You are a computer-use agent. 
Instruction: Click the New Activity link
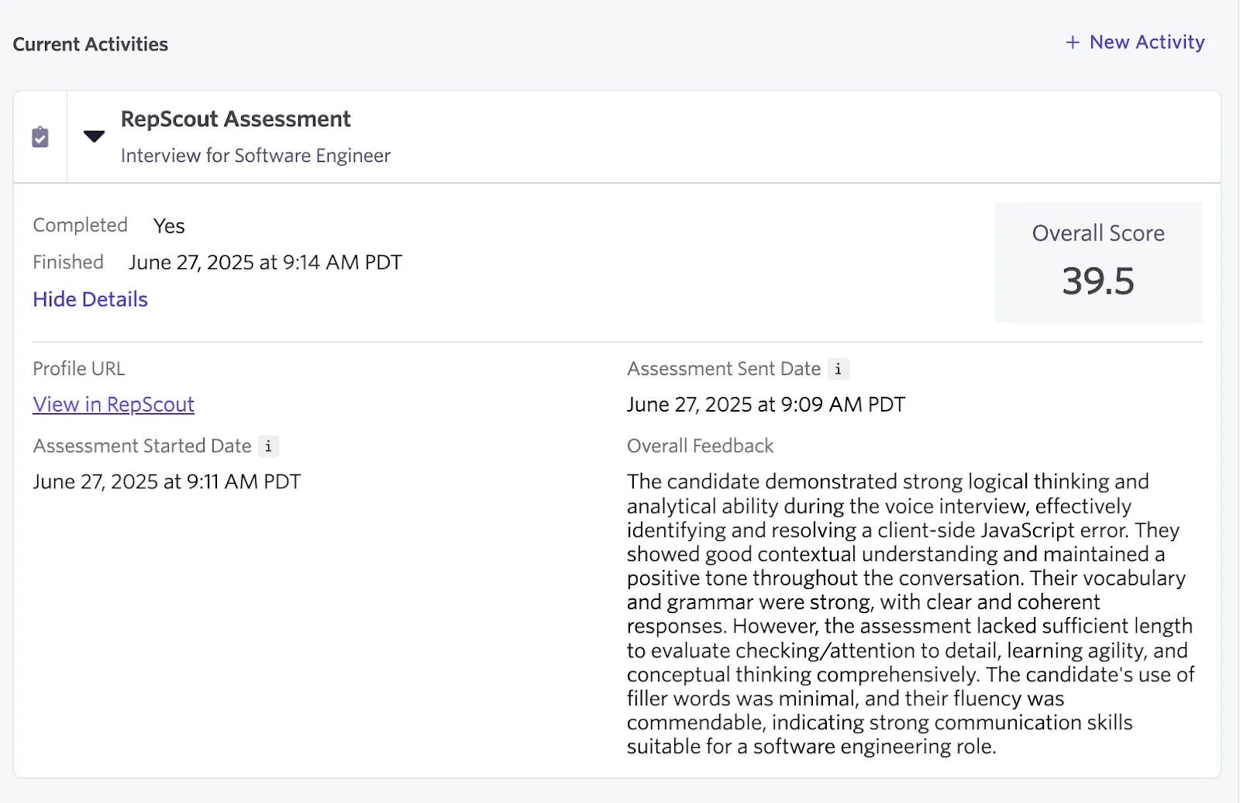click(x=1135, y=43)
